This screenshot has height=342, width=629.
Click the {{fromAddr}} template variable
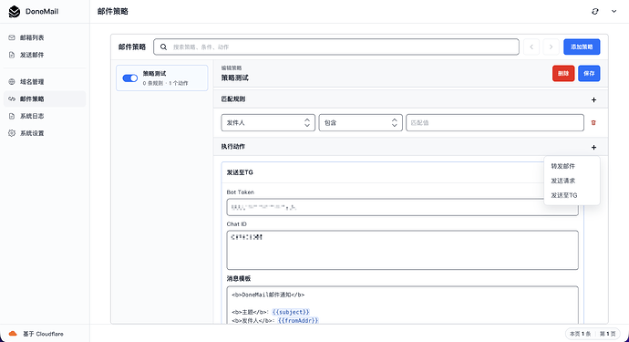tap(298, 320)
